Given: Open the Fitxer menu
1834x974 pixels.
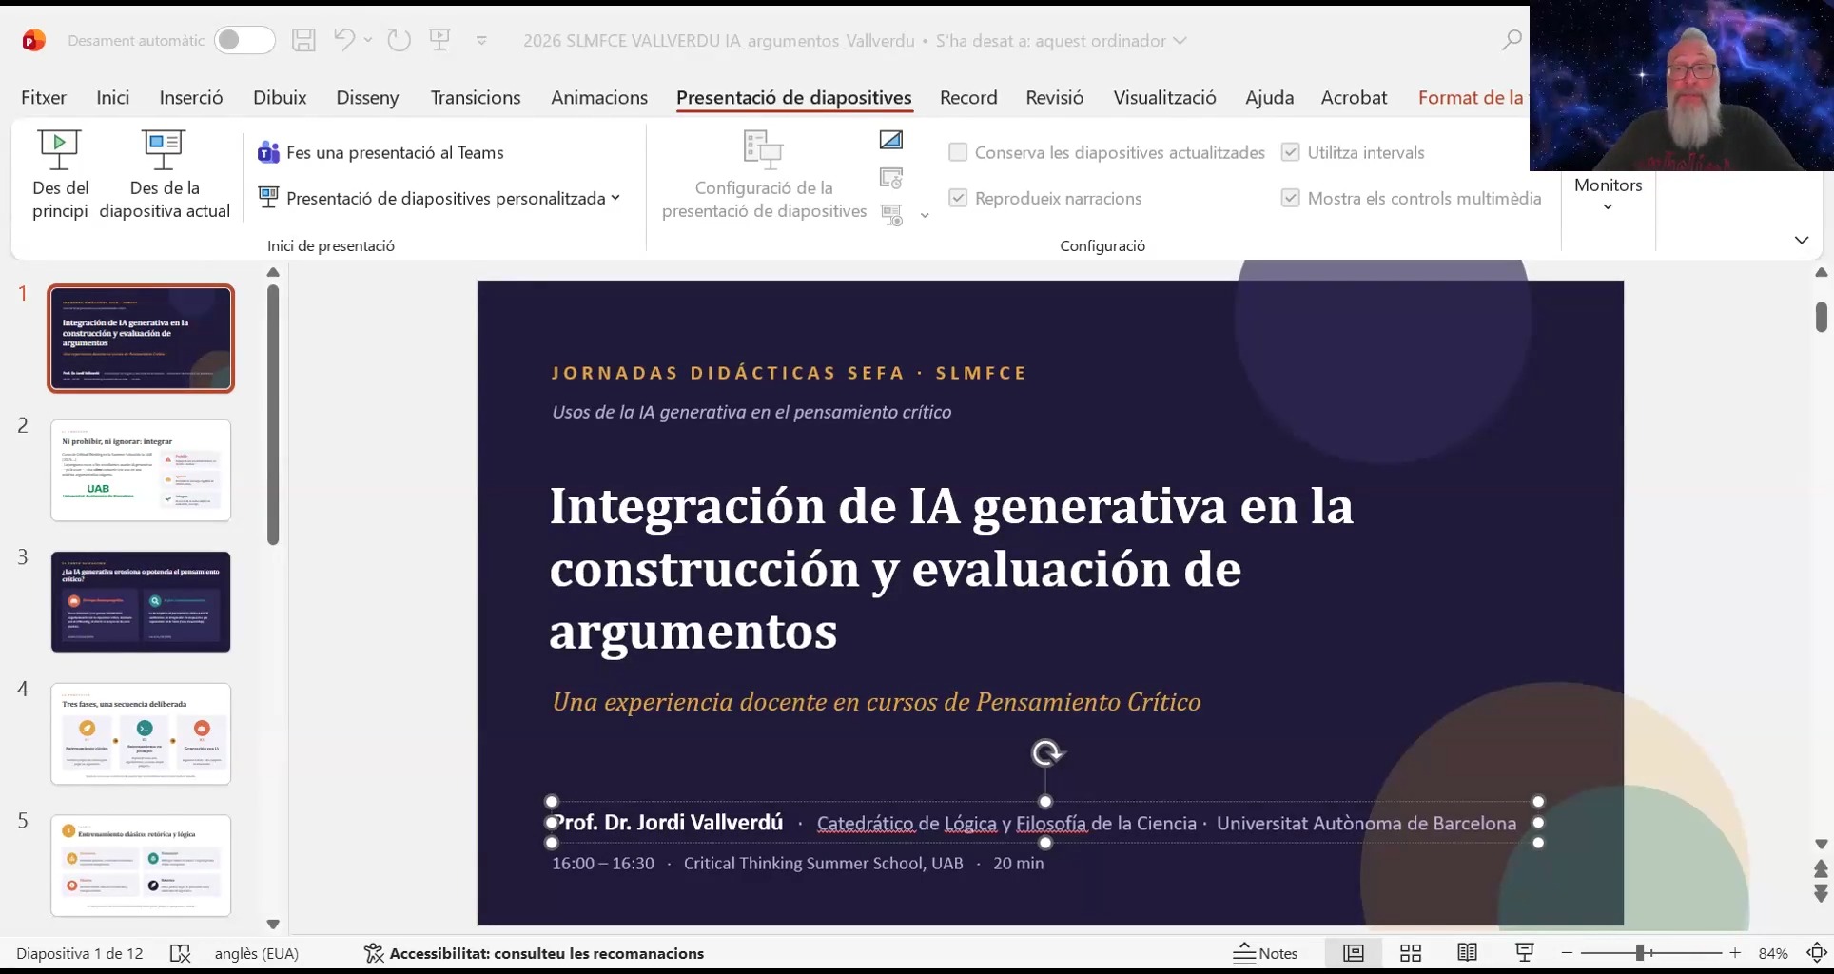Looking at the screenshot, I should coord(44,97).
